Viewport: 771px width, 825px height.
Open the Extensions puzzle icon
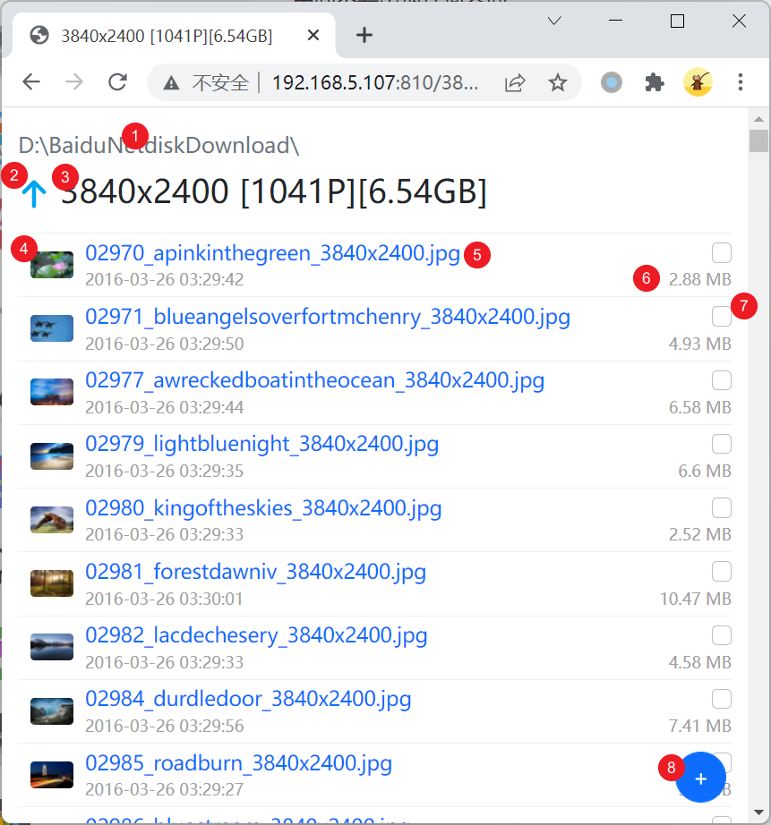(654, 82)
